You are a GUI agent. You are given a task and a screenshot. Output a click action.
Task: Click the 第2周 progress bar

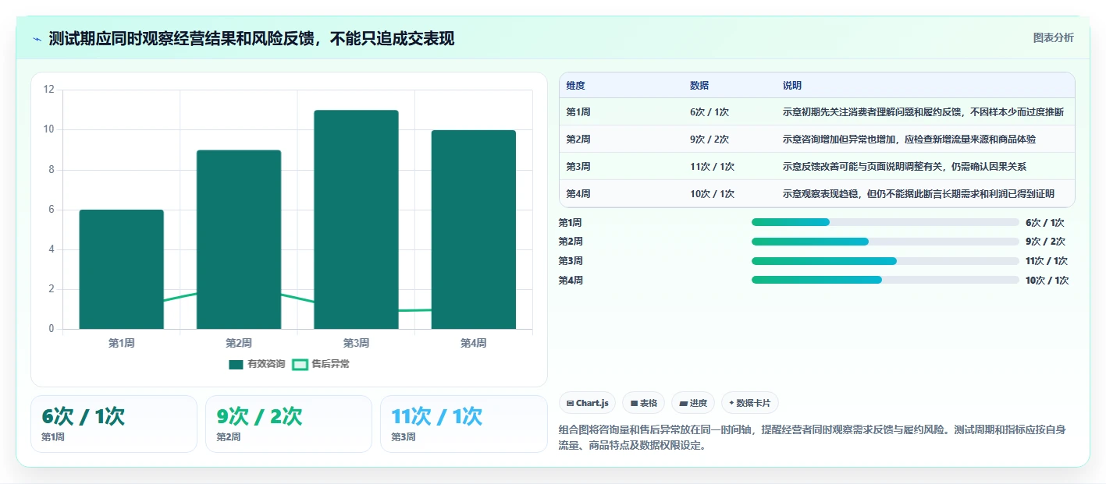point(885,242)
